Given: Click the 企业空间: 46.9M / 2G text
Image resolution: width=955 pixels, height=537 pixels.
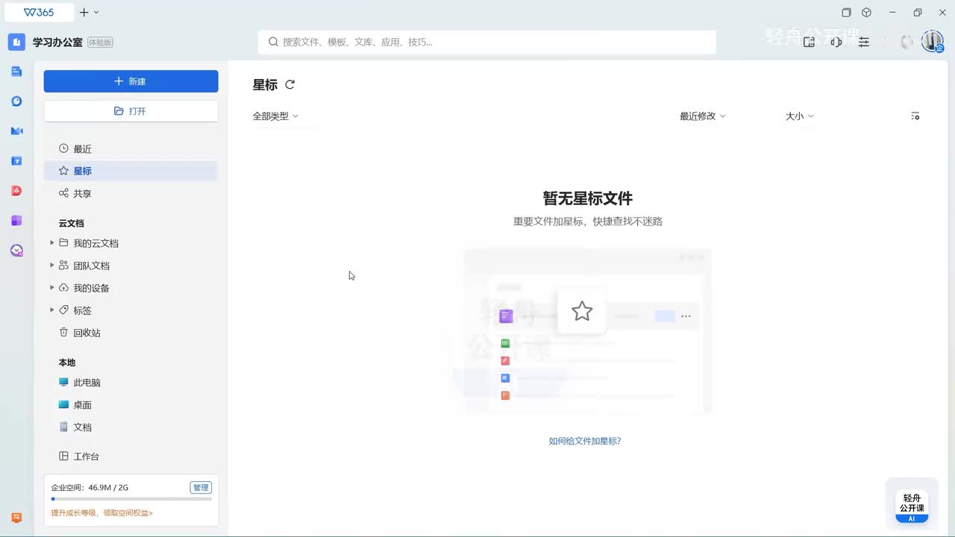Looking at the screenshot, I should pos(90,488).
